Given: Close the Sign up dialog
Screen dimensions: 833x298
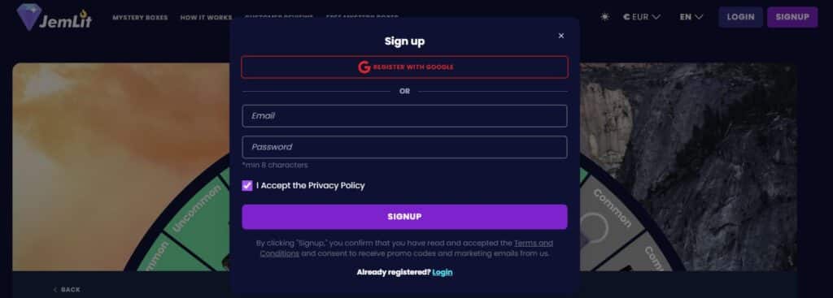Looking at the screenshot, I should tap(561, 36).
